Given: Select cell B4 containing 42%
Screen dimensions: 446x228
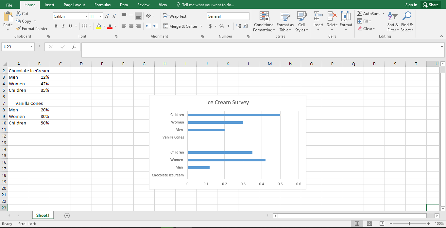Looking at the screenshot, I should point(39,84).
